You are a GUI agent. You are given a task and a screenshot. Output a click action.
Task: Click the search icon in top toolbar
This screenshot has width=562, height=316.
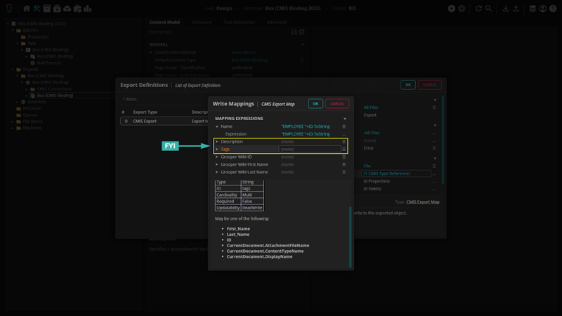click(488, 8)
